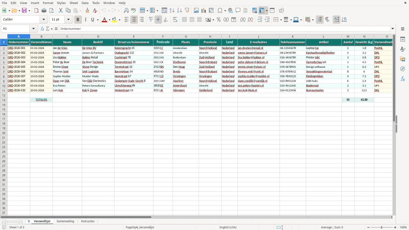The height and width of the screenshot is (230, 409).
Task: Open background color dropdown arrow
Action: coord(120,20)
